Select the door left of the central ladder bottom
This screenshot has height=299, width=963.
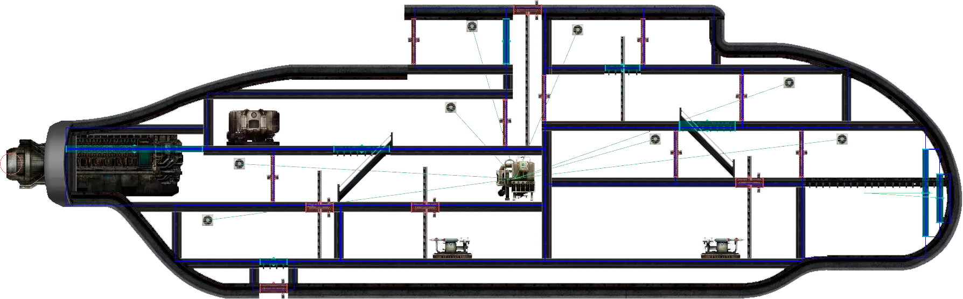[505, 122]
